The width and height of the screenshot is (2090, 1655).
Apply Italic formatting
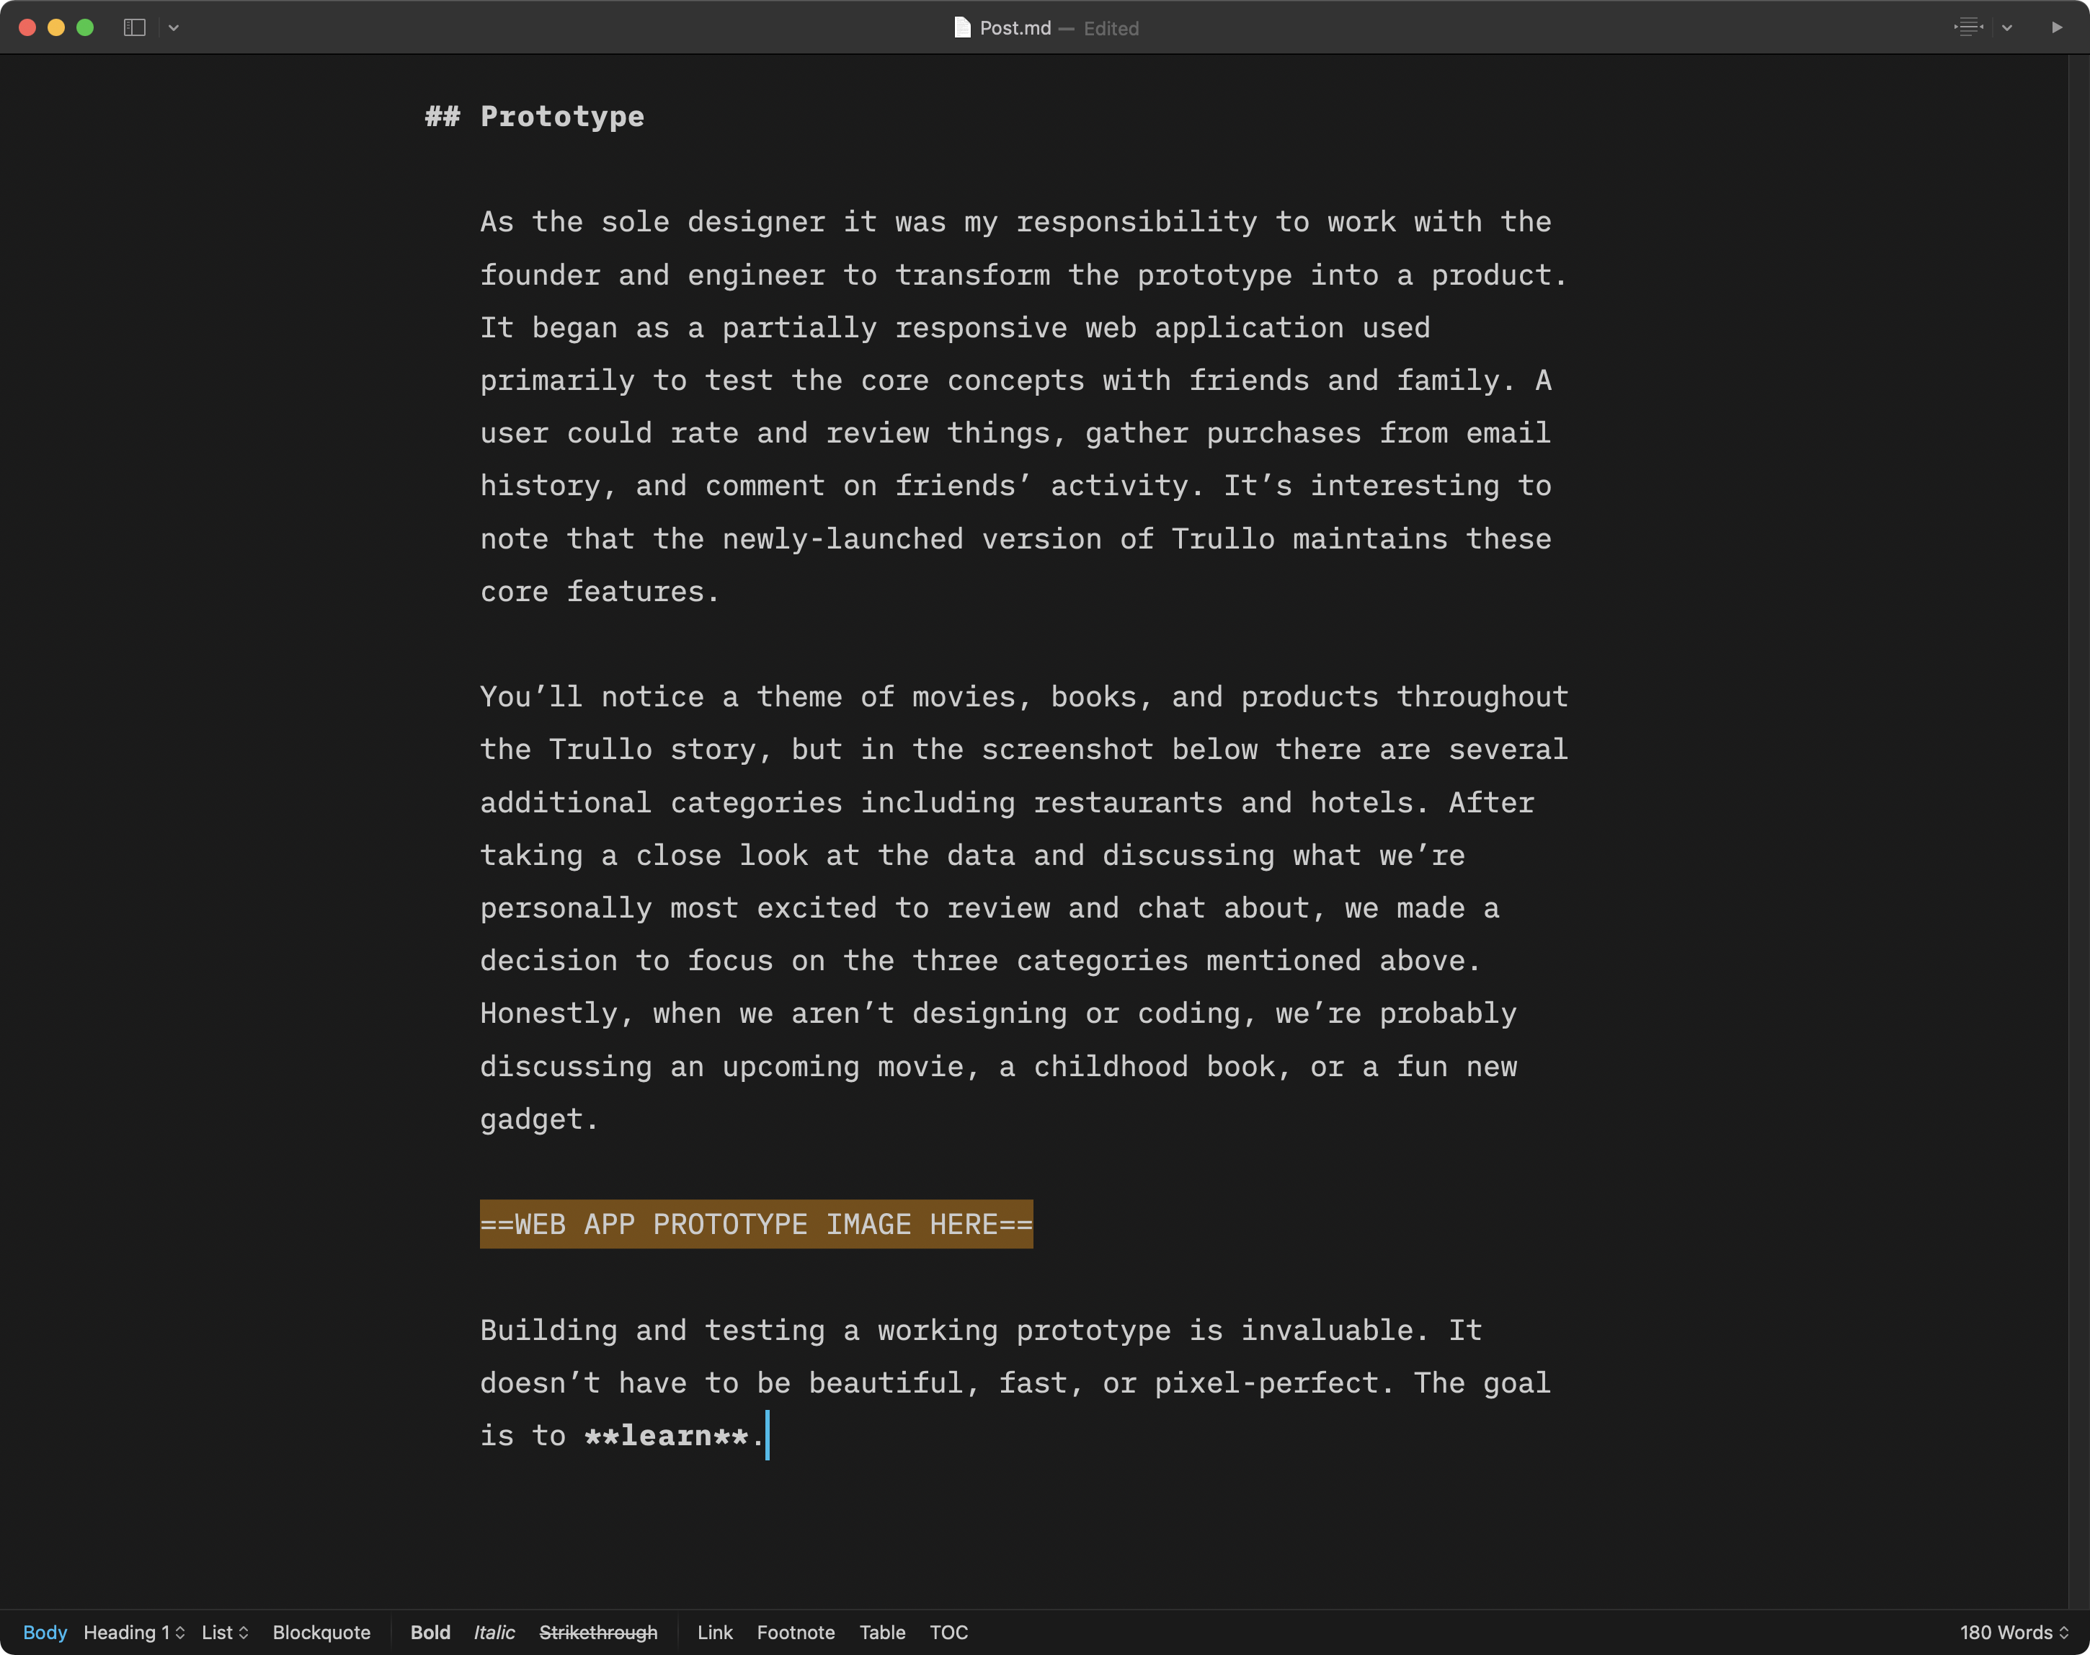tap(494, 1632)
